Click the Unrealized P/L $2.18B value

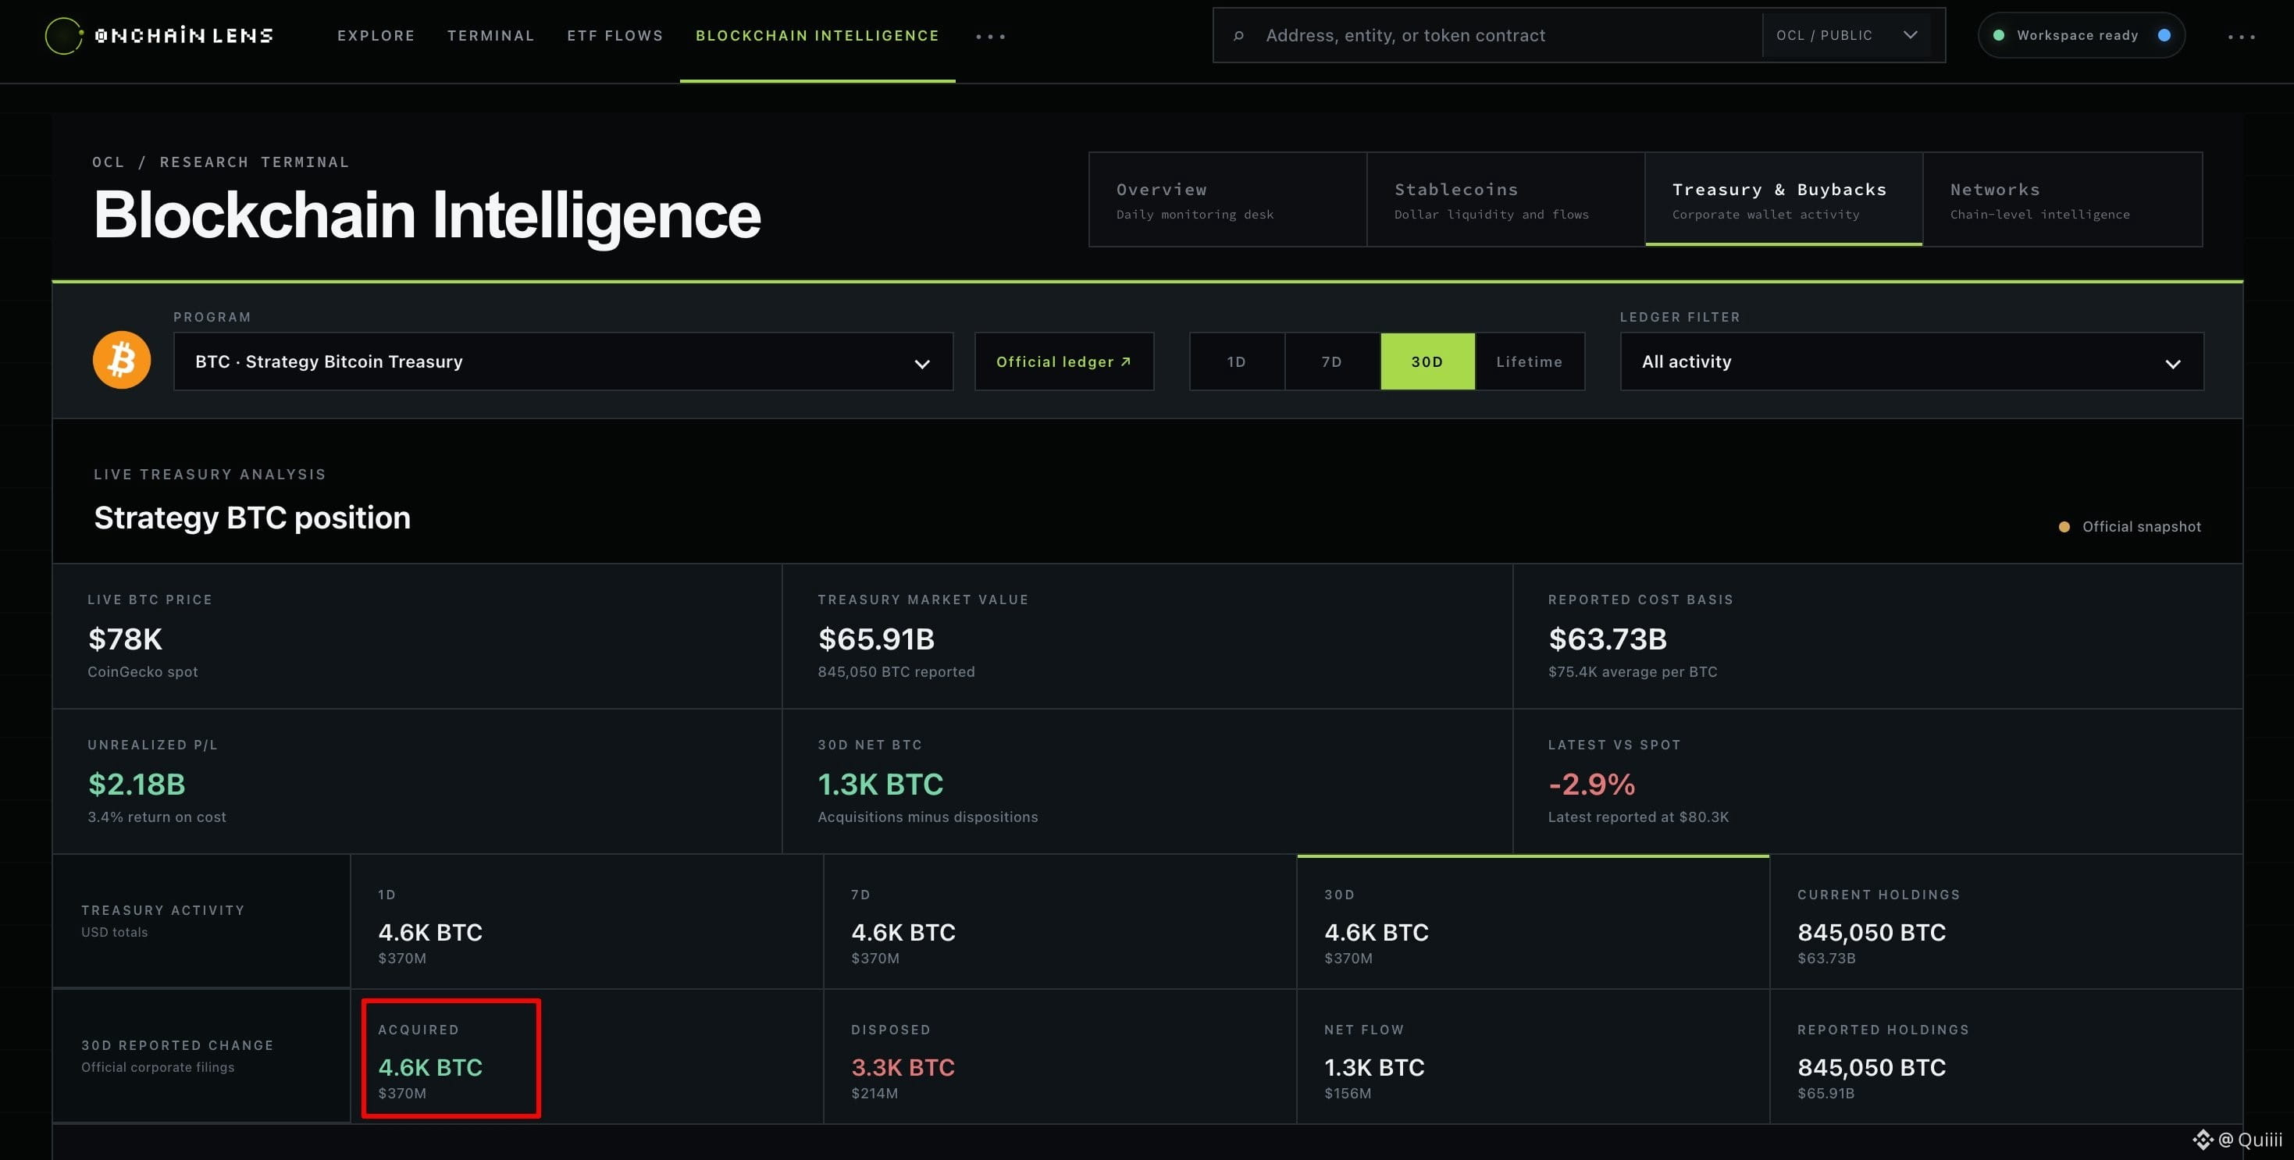(x=137, y=785)
